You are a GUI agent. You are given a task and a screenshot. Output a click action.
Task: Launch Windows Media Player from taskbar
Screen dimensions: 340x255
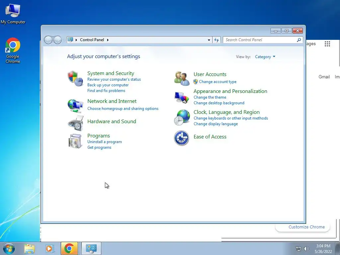tap(49, 248)
